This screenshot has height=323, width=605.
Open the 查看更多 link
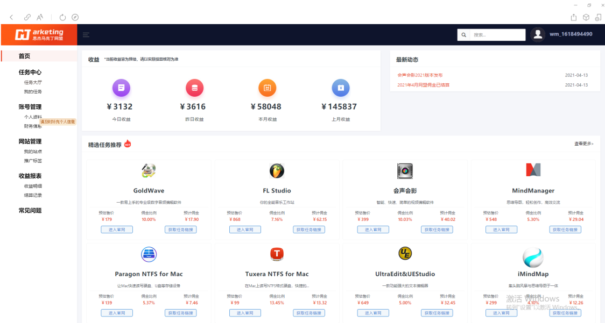583,144
